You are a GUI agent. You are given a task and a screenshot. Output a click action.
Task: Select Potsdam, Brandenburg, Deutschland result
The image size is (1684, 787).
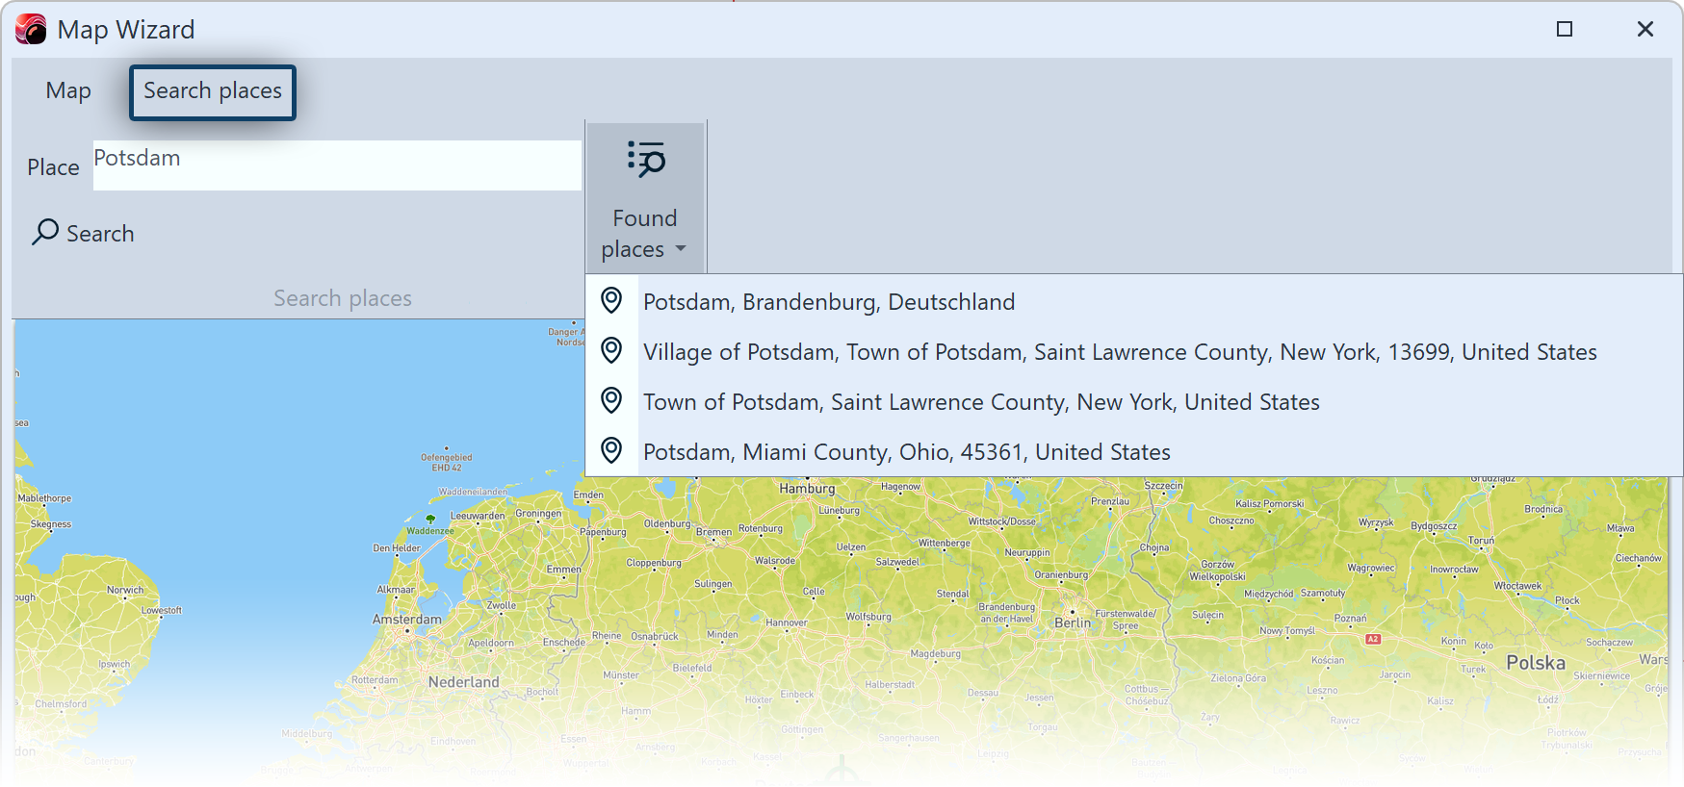[x=1133, y=301]
